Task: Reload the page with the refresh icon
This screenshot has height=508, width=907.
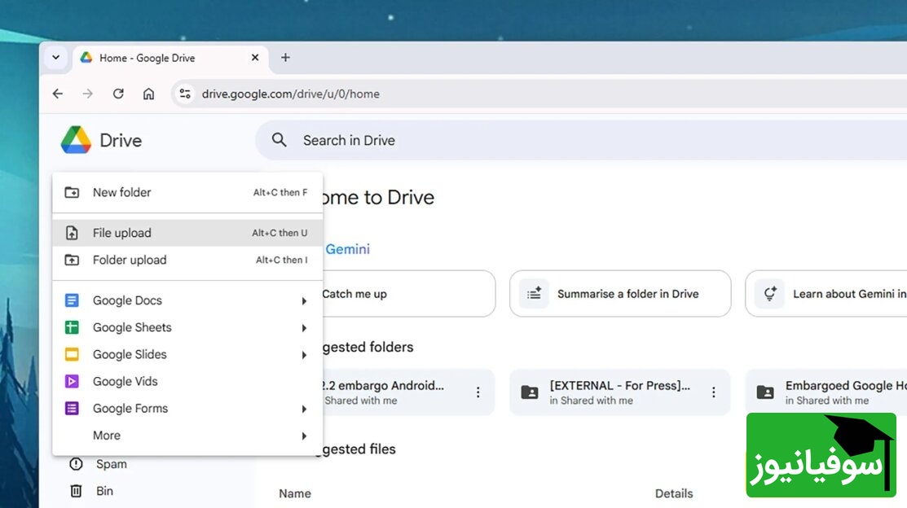Action: pos(118,94)
